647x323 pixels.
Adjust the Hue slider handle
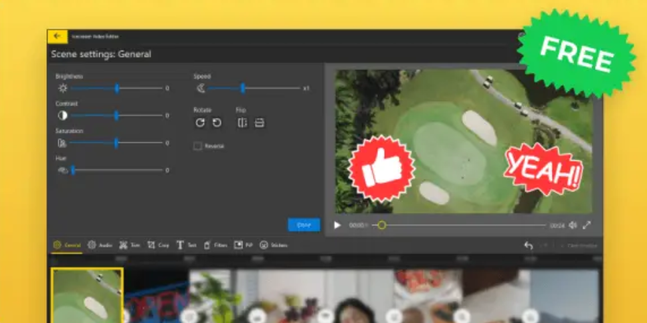pyautogui.click(x=73, y=170)
